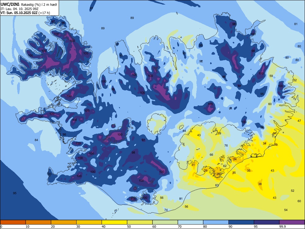Pick the pale green 60–70 legend swatch

pos(165,222)
